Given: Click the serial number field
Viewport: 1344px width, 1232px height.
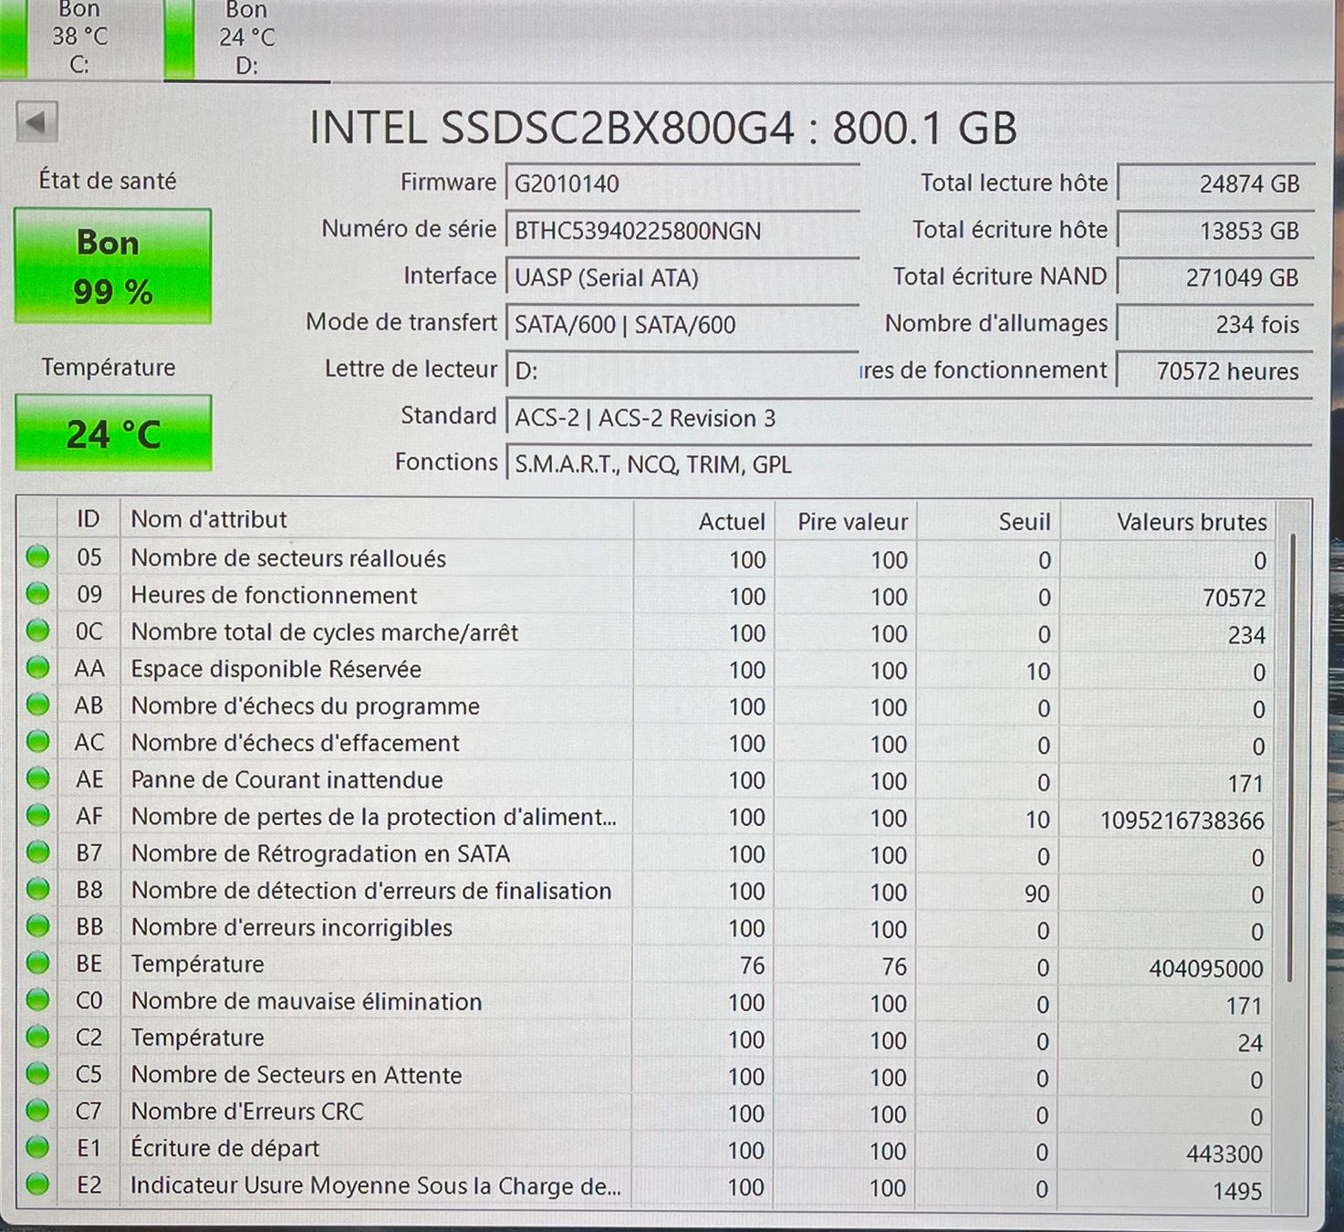Looking at the screenshot, I should coord(682,230).
